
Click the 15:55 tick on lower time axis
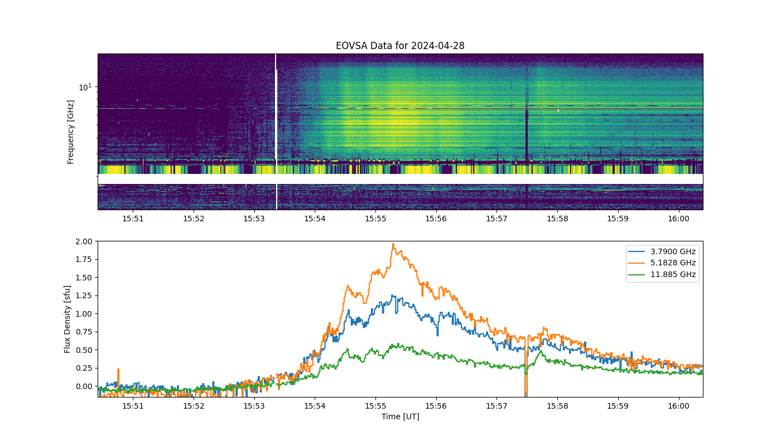375,406
